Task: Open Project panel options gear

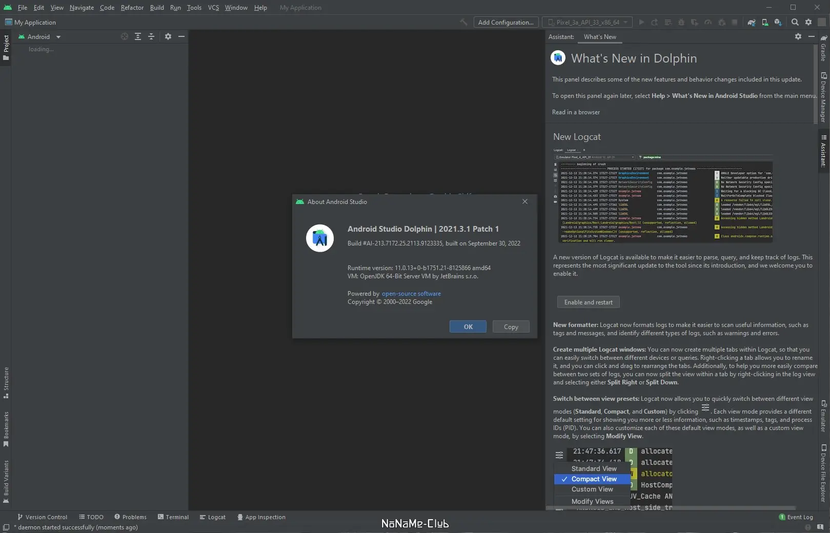Action: pyautogui.click(x=168, y=37)
